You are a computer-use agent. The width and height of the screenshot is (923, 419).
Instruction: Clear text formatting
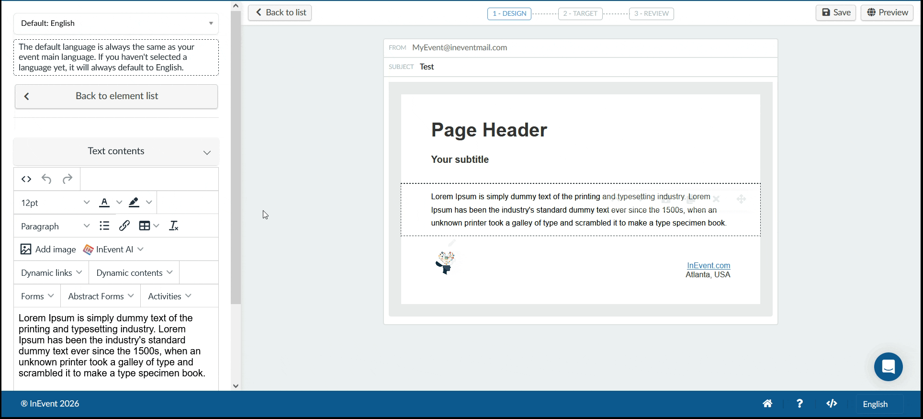coord(174,226)
